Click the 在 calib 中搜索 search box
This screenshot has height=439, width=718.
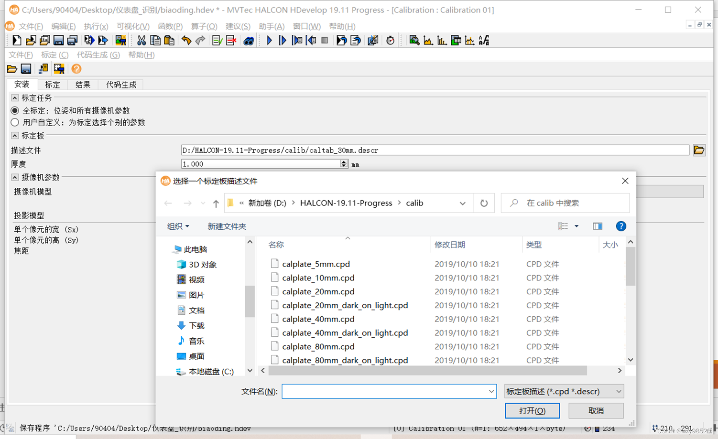565,203
